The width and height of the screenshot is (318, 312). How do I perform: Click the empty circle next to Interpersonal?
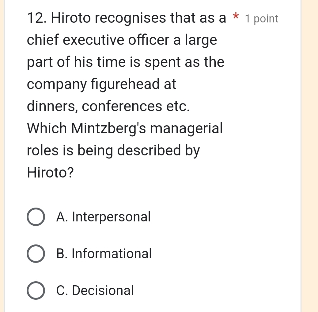click(36, 217)
